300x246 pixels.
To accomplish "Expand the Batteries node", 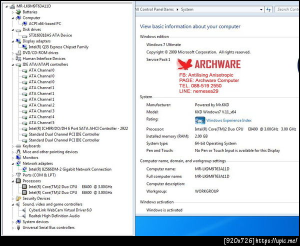I will pyautogui.click(x=13, y=12).
